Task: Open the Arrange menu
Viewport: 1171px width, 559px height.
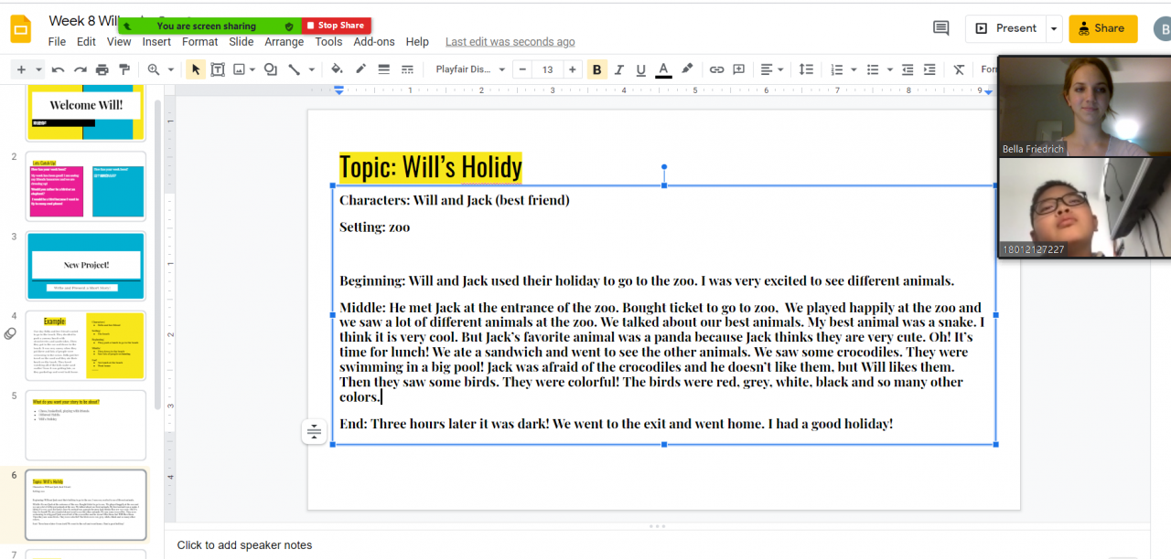Action: 285,42
